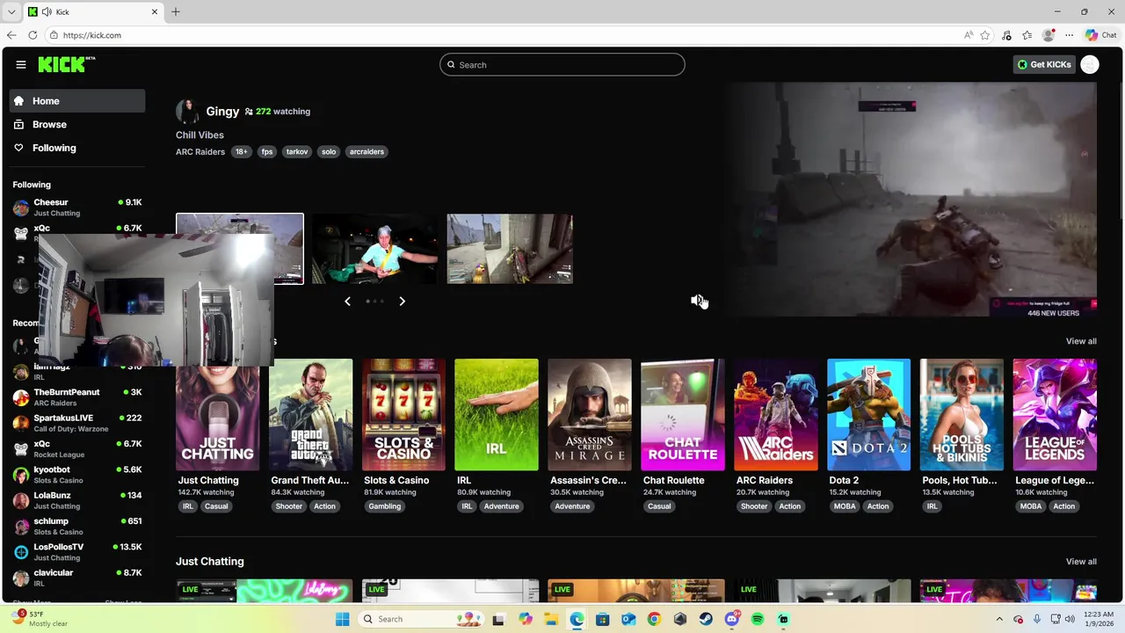Screen dimensions: 1125x633
Task: Mute the Kick tab audio icon
Action: [47, 11]
